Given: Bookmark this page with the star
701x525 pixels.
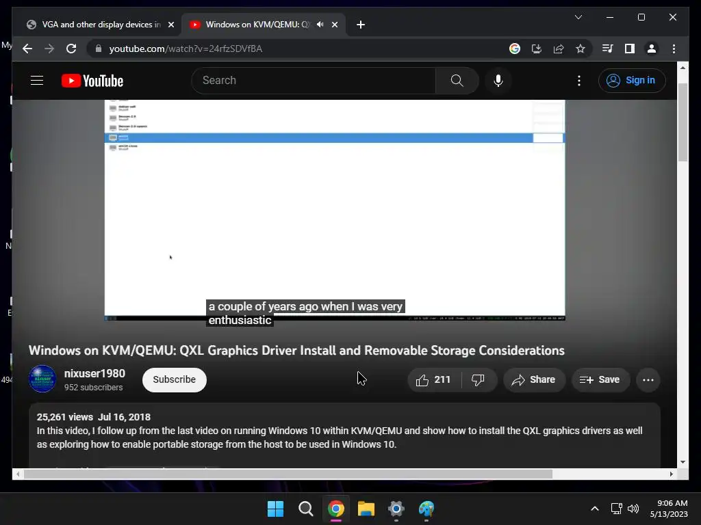Looking at the screenshot, I should point(581,49).
